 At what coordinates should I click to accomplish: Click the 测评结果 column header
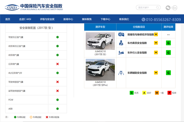coord(168,27)
